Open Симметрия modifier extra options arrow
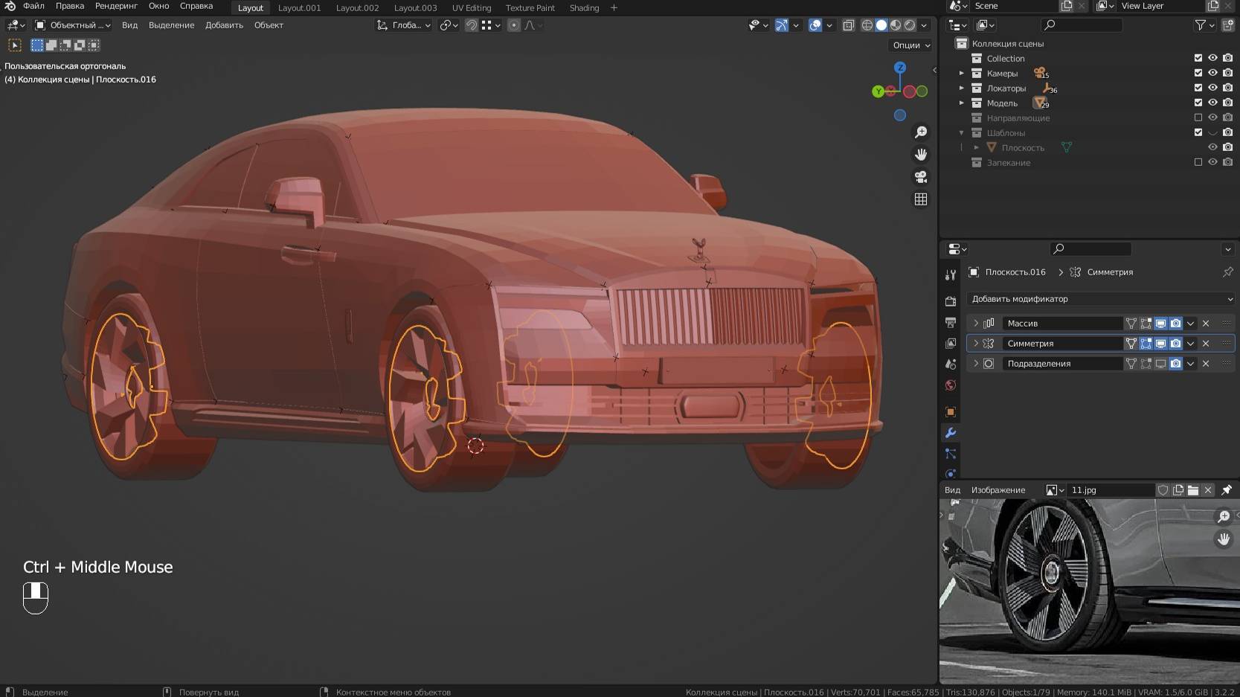1240x697 pixels. tap(1190, 343)
